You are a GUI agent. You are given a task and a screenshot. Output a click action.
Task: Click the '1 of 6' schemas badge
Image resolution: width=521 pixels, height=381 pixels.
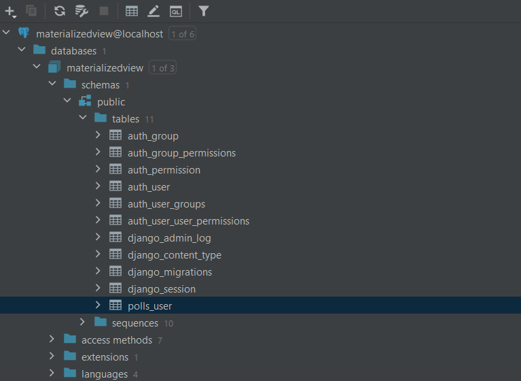click(182, 34)
